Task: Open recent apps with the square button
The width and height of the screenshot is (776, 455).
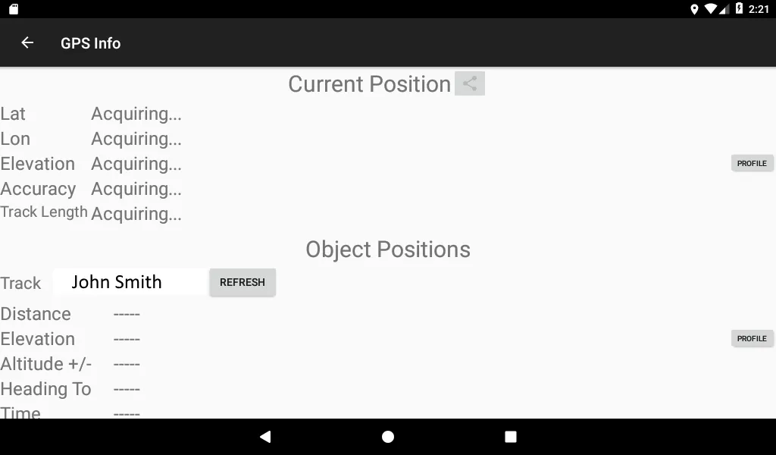Action: tap(511, 437)
